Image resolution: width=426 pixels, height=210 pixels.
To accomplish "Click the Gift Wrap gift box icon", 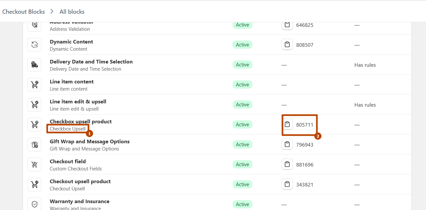I will [34, 145].
